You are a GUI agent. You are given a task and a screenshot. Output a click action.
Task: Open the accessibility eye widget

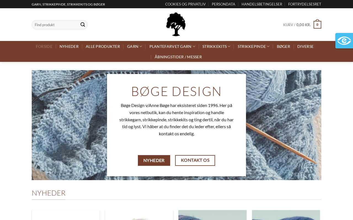(344, 41)
